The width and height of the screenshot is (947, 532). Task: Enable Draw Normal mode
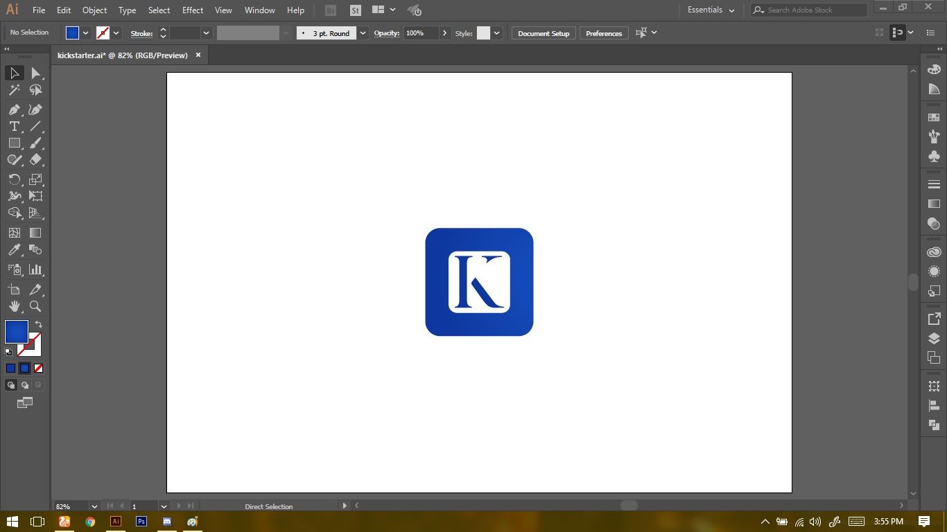point(11,385)
